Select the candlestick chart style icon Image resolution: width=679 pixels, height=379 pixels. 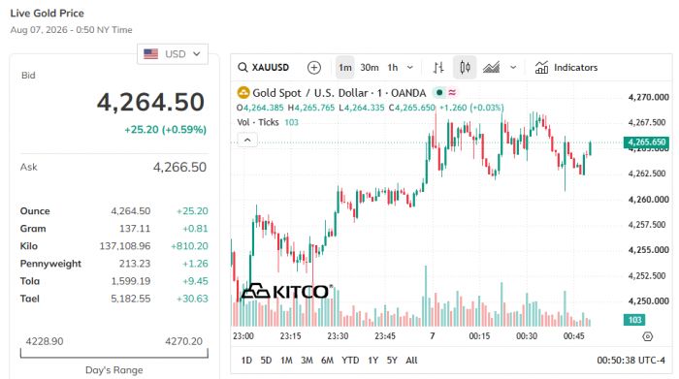click(465, 68)
